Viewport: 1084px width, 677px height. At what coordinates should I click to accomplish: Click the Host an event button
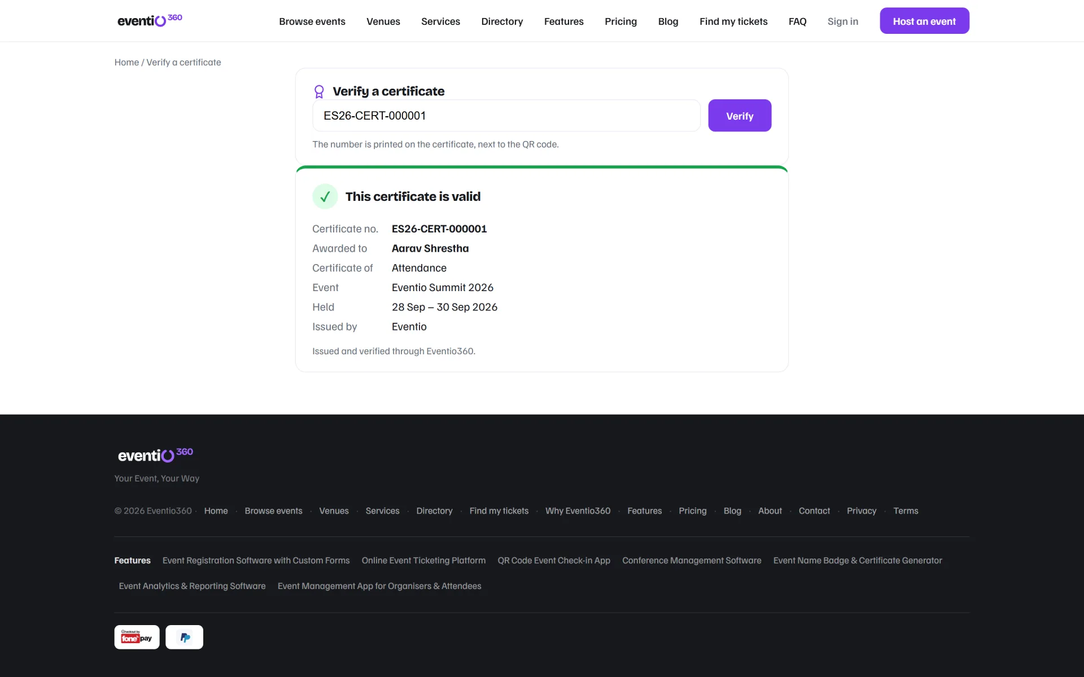pyautogui.click(x=924, y=21)
